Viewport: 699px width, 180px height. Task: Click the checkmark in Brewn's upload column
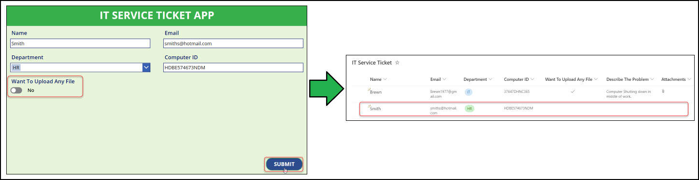coord(572,91)
